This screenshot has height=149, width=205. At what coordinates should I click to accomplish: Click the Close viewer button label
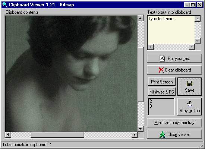179,134
